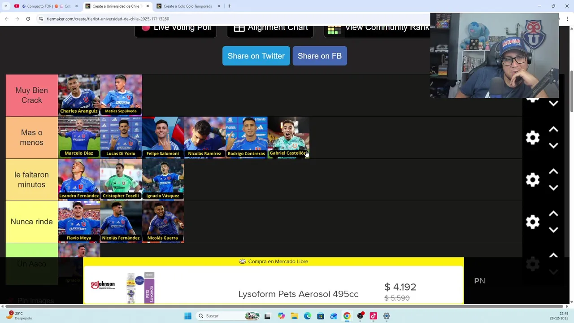Open a new browser tab
This screenshot has height=323, width=574.
pyautogui.click(x=230, y=6)
